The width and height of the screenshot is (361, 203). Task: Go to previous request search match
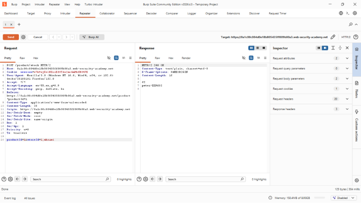click(18, 179)
